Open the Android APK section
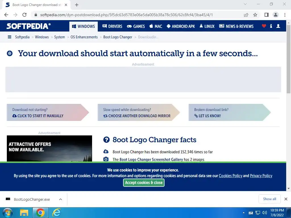The image size is (291, 218). [181, 26]
